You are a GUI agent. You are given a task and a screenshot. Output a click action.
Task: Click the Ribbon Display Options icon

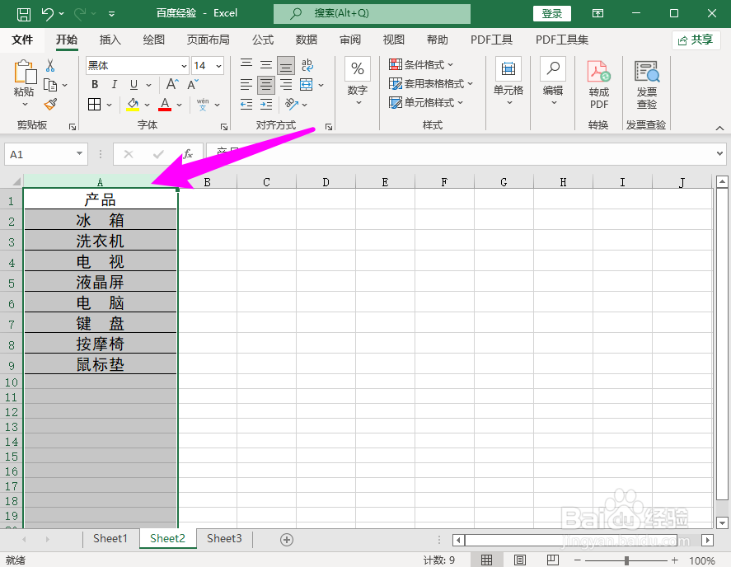point(598,13)
